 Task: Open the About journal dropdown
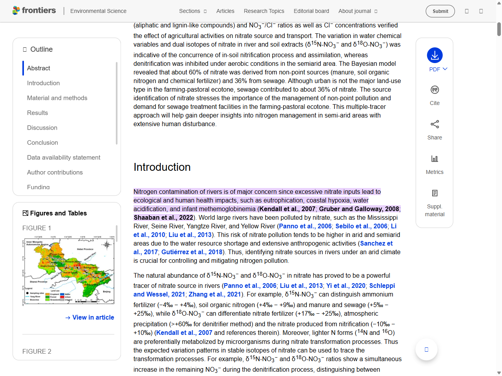coord(358,11)
